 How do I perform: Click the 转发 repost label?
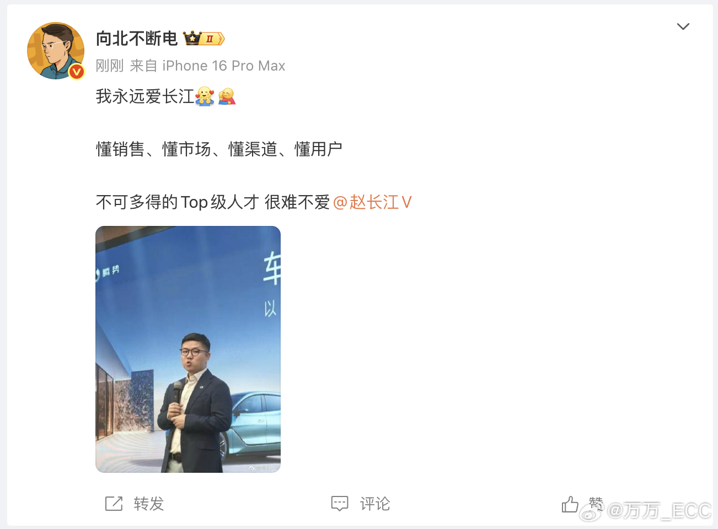[x=149, y=504]
